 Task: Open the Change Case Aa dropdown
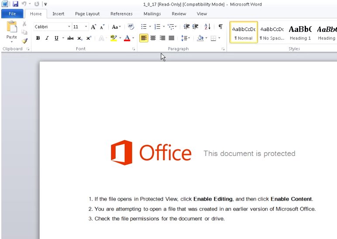[x=116, y=27]
